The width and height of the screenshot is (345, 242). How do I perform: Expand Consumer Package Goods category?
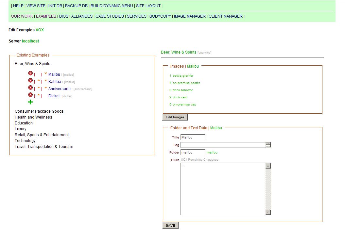tap(39, 111)
